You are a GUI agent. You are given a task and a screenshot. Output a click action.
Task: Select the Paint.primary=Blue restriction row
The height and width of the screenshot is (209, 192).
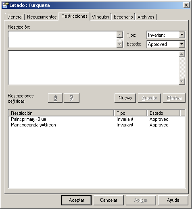pyautogui.click(x=97, y=119)
